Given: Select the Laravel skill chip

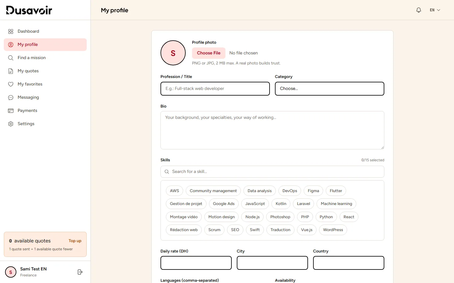Looking at the screenshot, I should [x=304, y=204].
